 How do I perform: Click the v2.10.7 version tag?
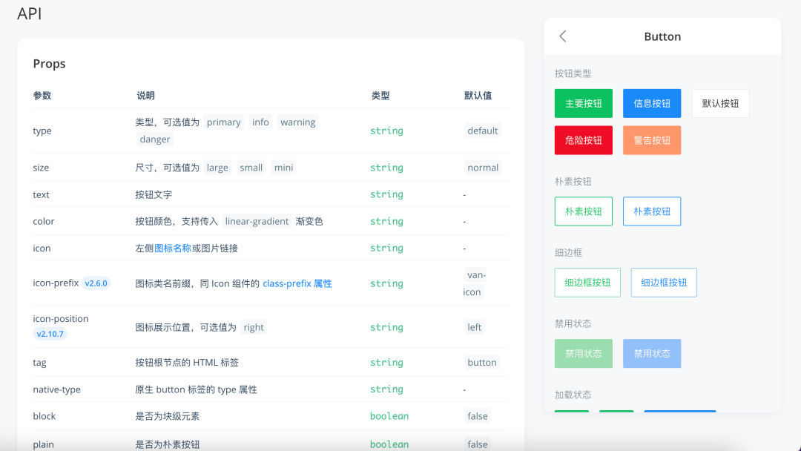tap(50, 334)
